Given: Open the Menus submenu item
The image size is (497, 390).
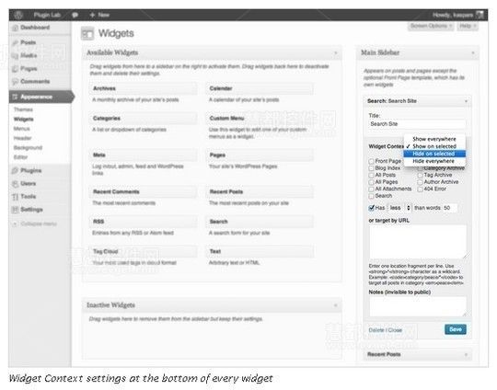Looking at the screenshot, I should pyautogui.click(x=21, y=129).
